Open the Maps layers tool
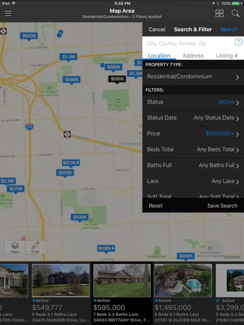This screenshot has width=244, height=325. 15,247
